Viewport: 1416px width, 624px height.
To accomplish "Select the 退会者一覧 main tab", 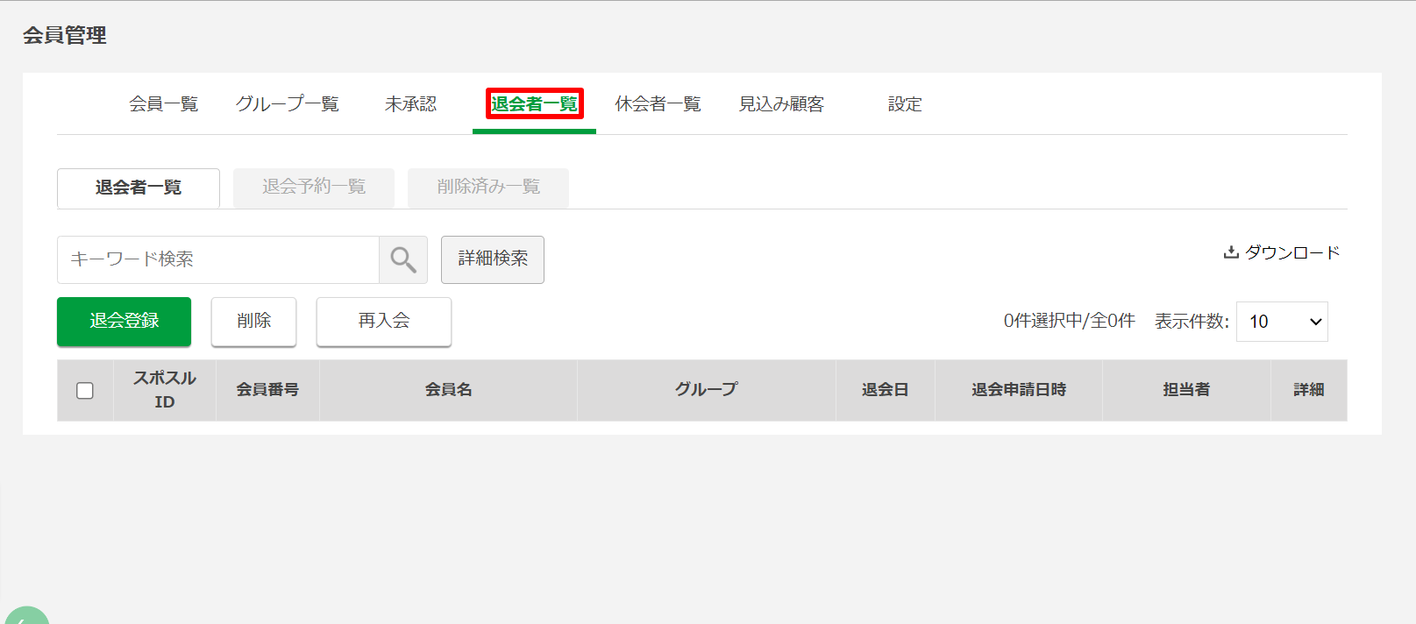I will [x=534, y=104].
